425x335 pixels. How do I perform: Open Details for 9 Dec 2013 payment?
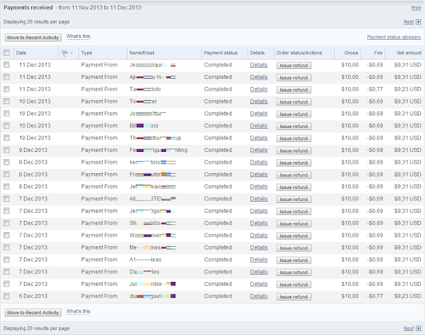pyautogui.click(x=259, y=150)
